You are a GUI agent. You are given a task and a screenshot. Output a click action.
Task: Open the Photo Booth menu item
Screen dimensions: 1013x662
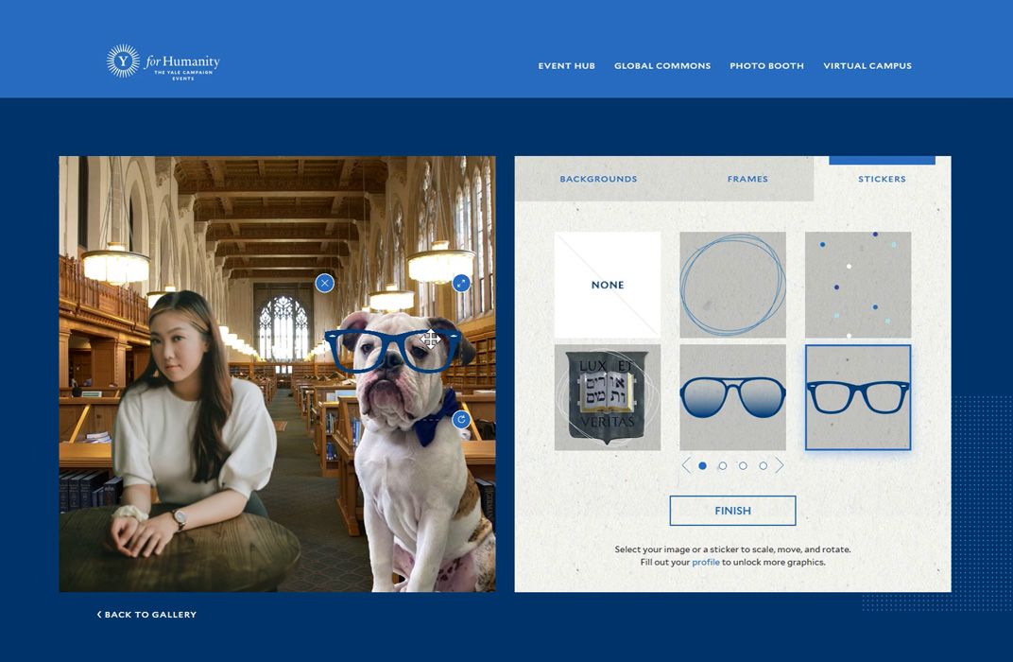click(x=767, y=66)
